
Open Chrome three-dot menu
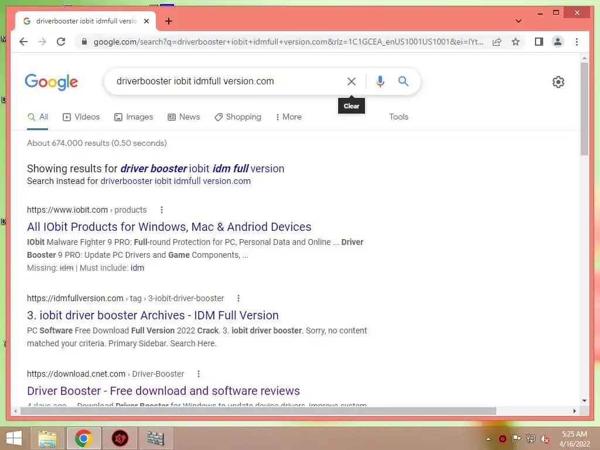(577, 42)
